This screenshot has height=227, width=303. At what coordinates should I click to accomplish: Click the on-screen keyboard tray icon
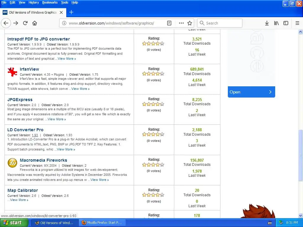tap(270, 223)
